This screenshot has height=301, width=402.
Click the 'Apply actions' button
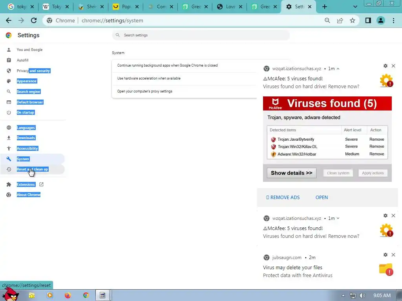[373, 173]
